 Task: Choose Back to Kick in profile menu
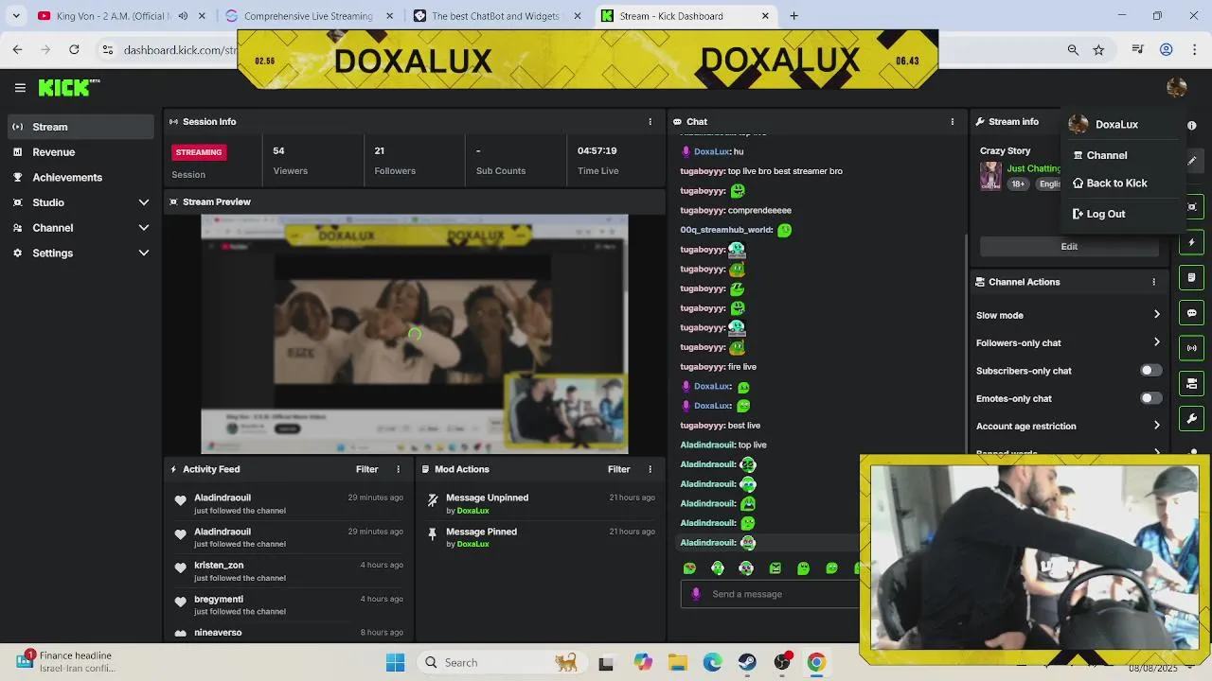pyautogui.click(x=1110, y=183)
